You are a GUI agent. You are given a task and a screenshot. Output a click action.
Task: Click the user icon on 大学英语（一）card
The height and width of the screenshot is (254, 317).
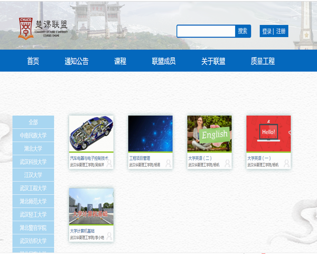[x=287, y=164]
